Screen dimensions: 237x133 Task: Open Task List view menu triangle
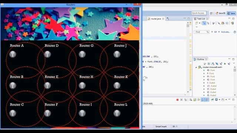tap(197, 27)
